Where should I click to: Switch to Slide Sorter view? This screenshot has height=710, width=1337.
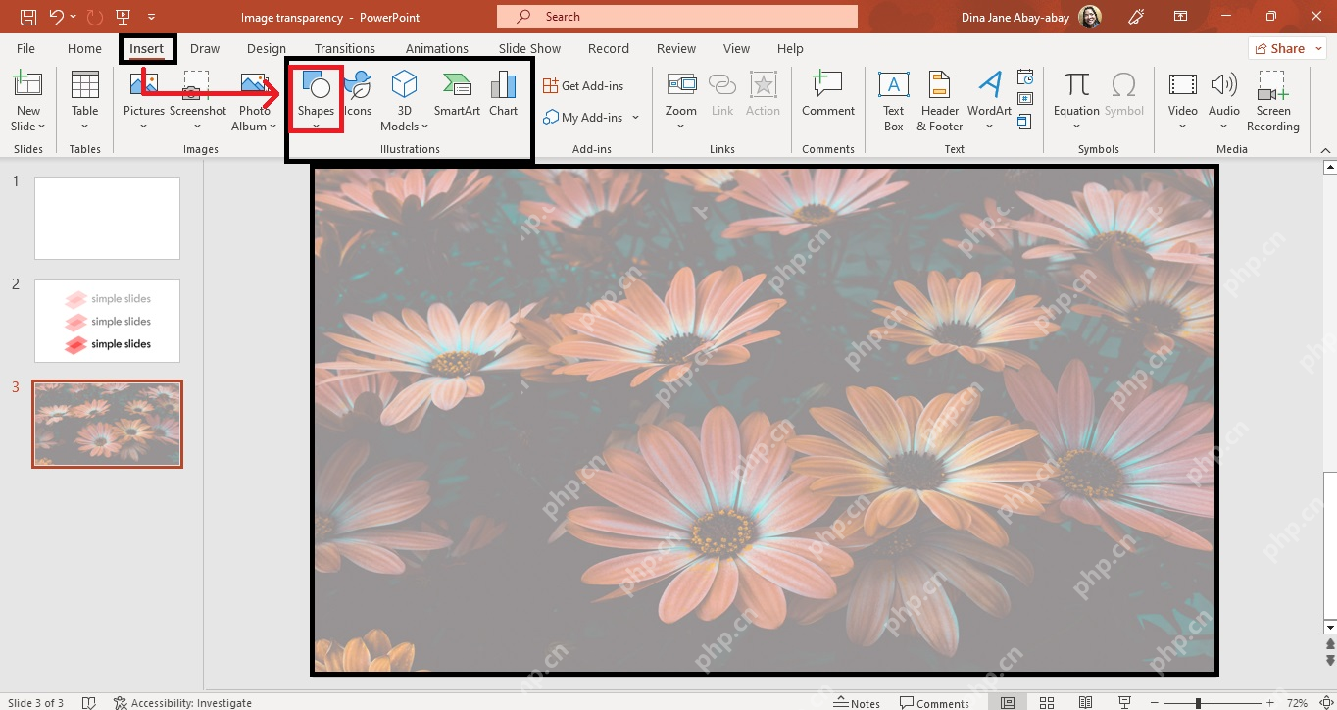(x=1047, y=703)
